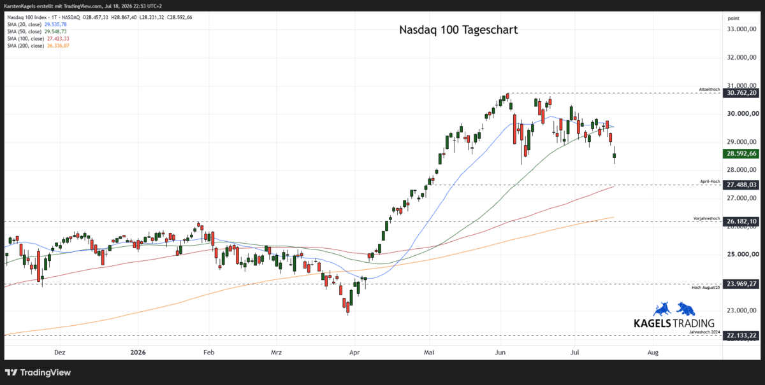The height and width of the screenshot is (385, 765).
Task: Click the 29.000,00 price scale label
Action: point(742,142)
